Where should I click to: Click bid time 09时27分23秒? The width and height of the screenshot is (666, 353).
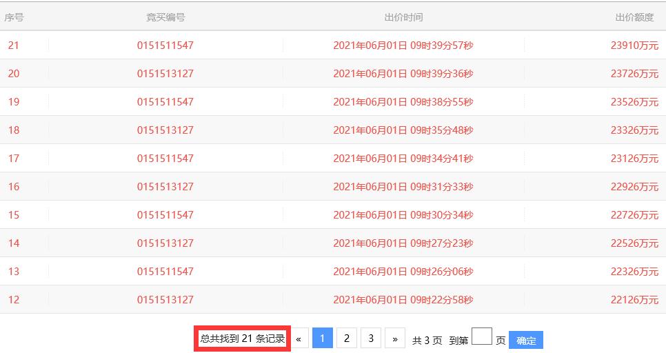click(442, 243)
